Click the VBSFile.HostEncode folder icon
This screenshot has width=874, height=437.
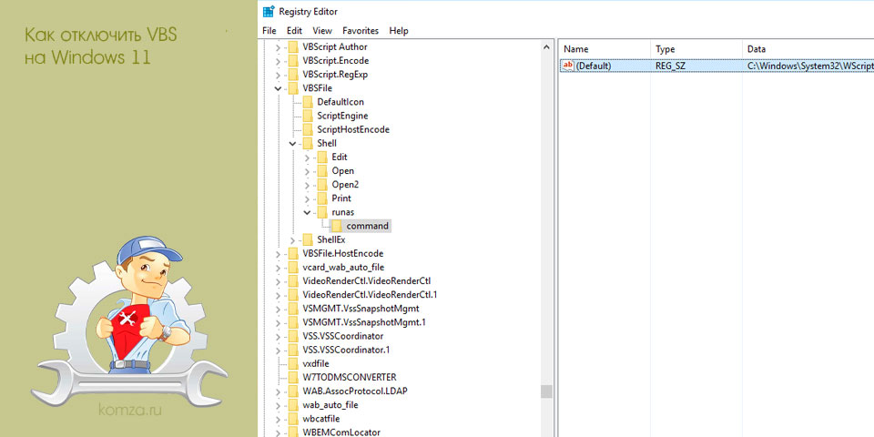(293, 253)
